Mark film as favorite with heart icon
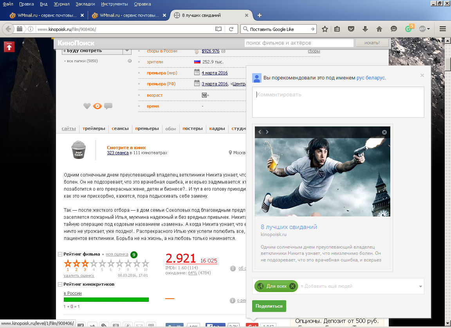451x328 pixels. (87, 106)
